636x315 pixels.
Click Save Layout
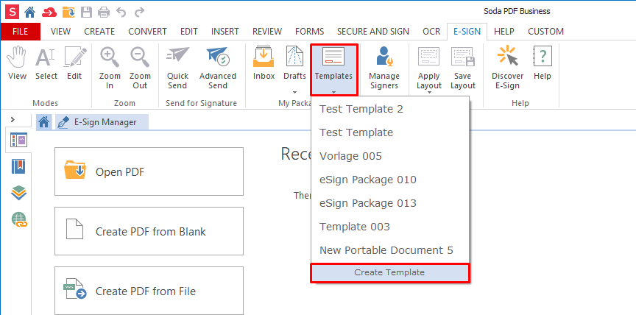[x=463, y=68]
